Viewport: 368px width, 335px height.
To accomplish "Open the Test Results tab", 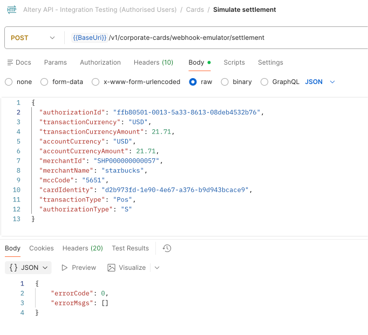I will coord(130,248).
